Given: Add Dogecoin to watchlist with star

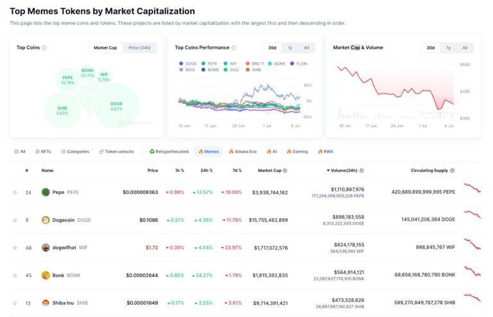Looking at the screenshot, I should pos(15,220).
